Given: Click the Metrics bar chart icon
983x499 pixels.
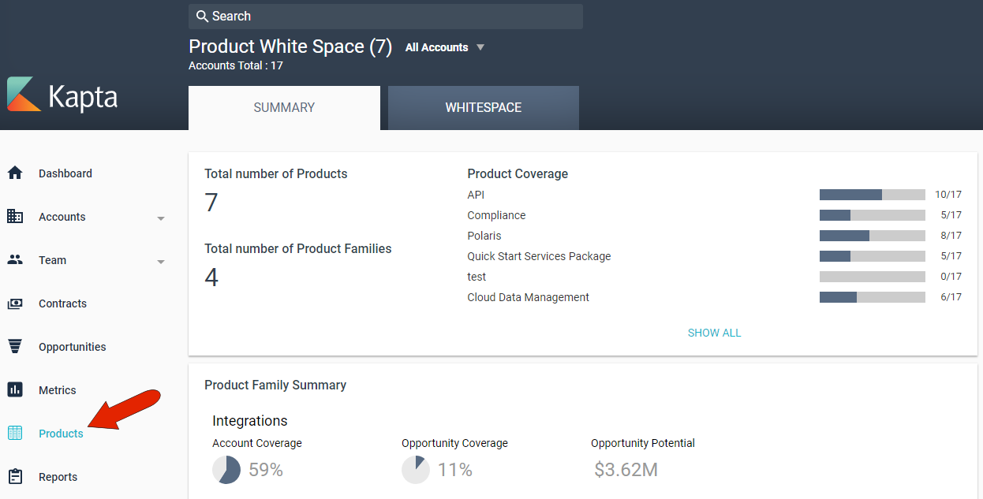Looking at the screenshot, I should [x=15, y=390].
